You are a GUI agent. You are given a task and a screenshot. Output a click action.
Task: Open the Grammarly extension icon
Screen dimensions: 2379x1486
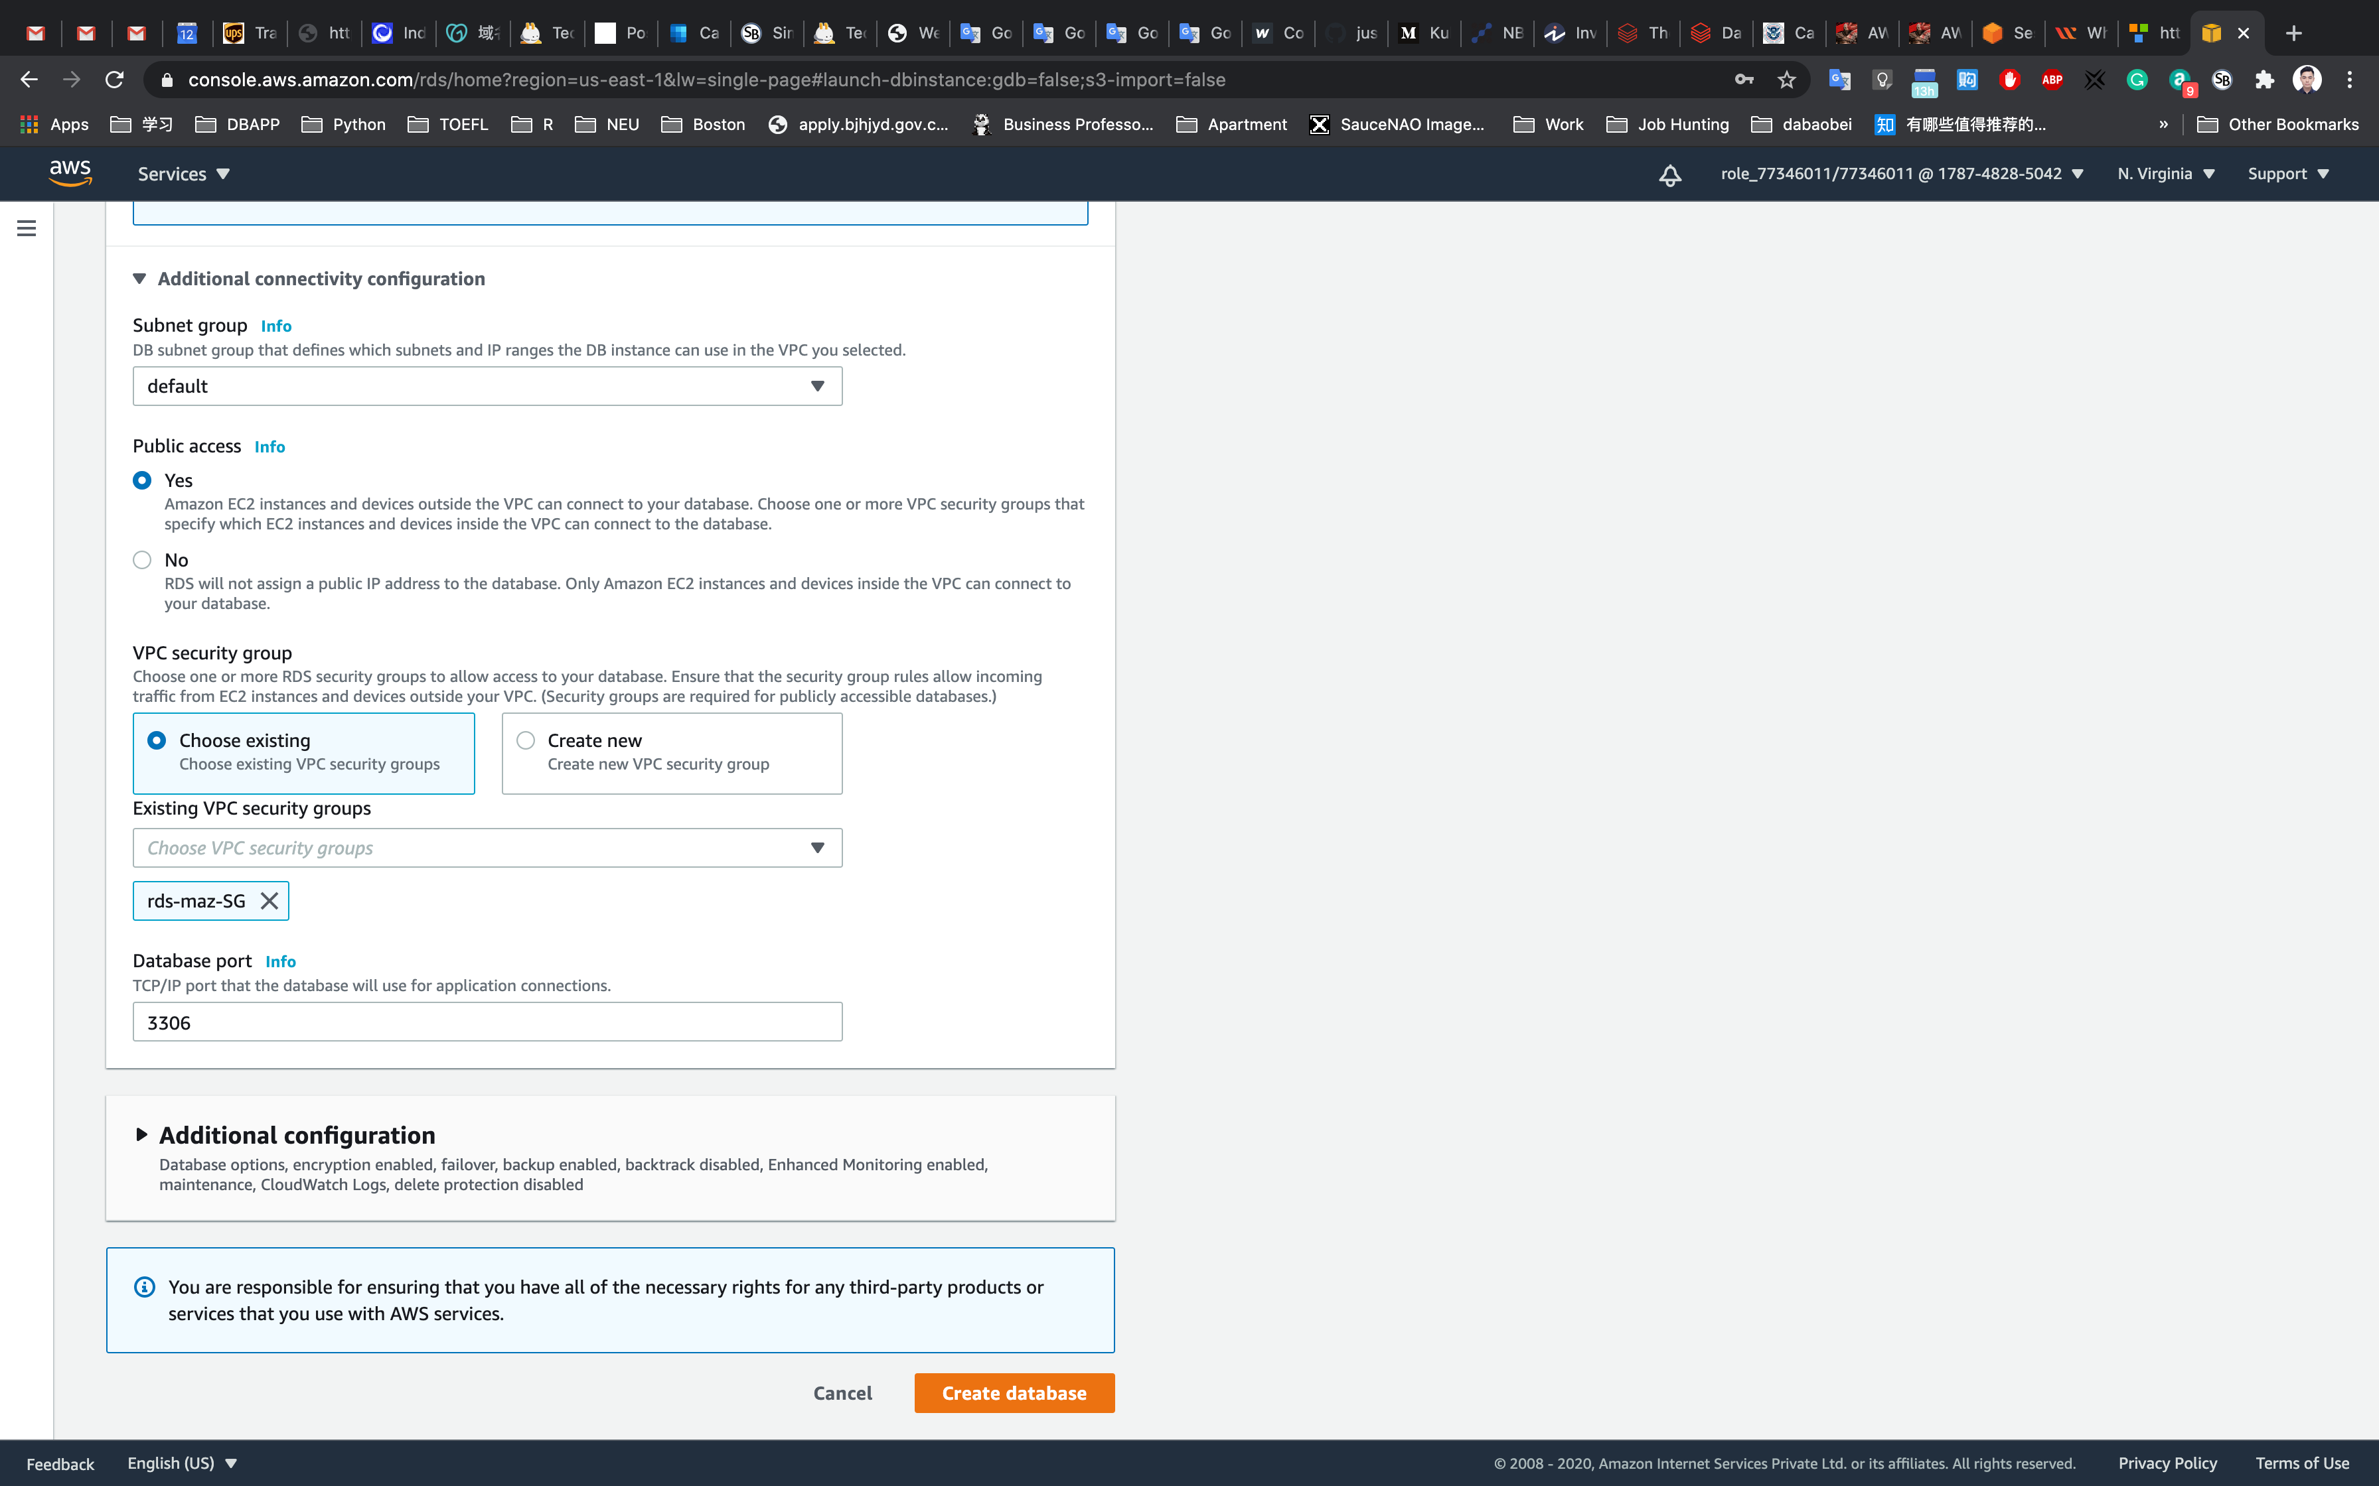(x=2136, y=80)
